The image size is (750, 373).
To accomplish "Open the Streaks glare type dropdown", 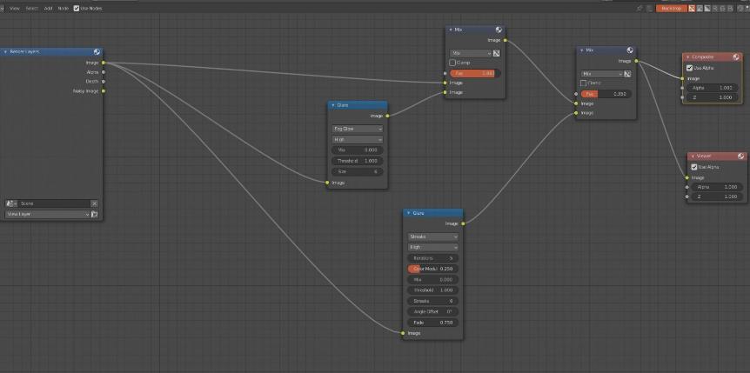I will click(x=432, y=236).
